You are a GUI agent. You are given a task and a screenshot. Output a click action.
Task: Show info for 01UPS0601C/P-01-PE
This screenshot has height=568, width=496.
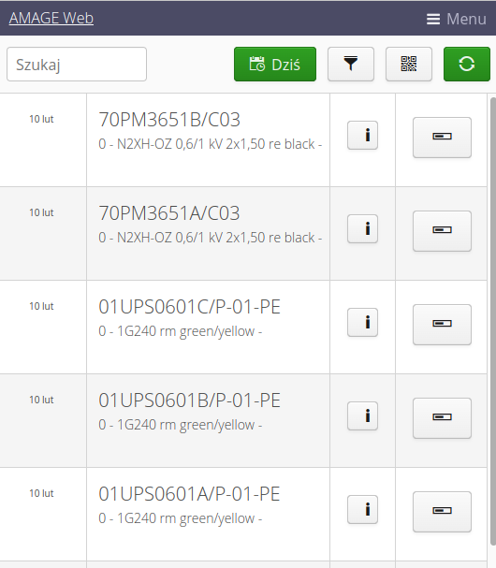pos(363,323)
